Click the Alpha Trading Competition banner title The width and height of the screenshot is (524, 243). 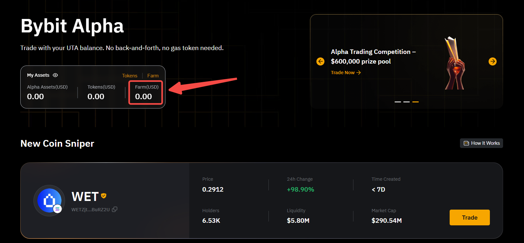click(373, 56)
